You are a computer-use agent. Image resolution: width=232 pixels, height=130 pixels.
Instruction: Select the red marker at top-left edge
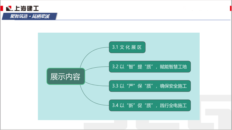[x=2, y=8]
